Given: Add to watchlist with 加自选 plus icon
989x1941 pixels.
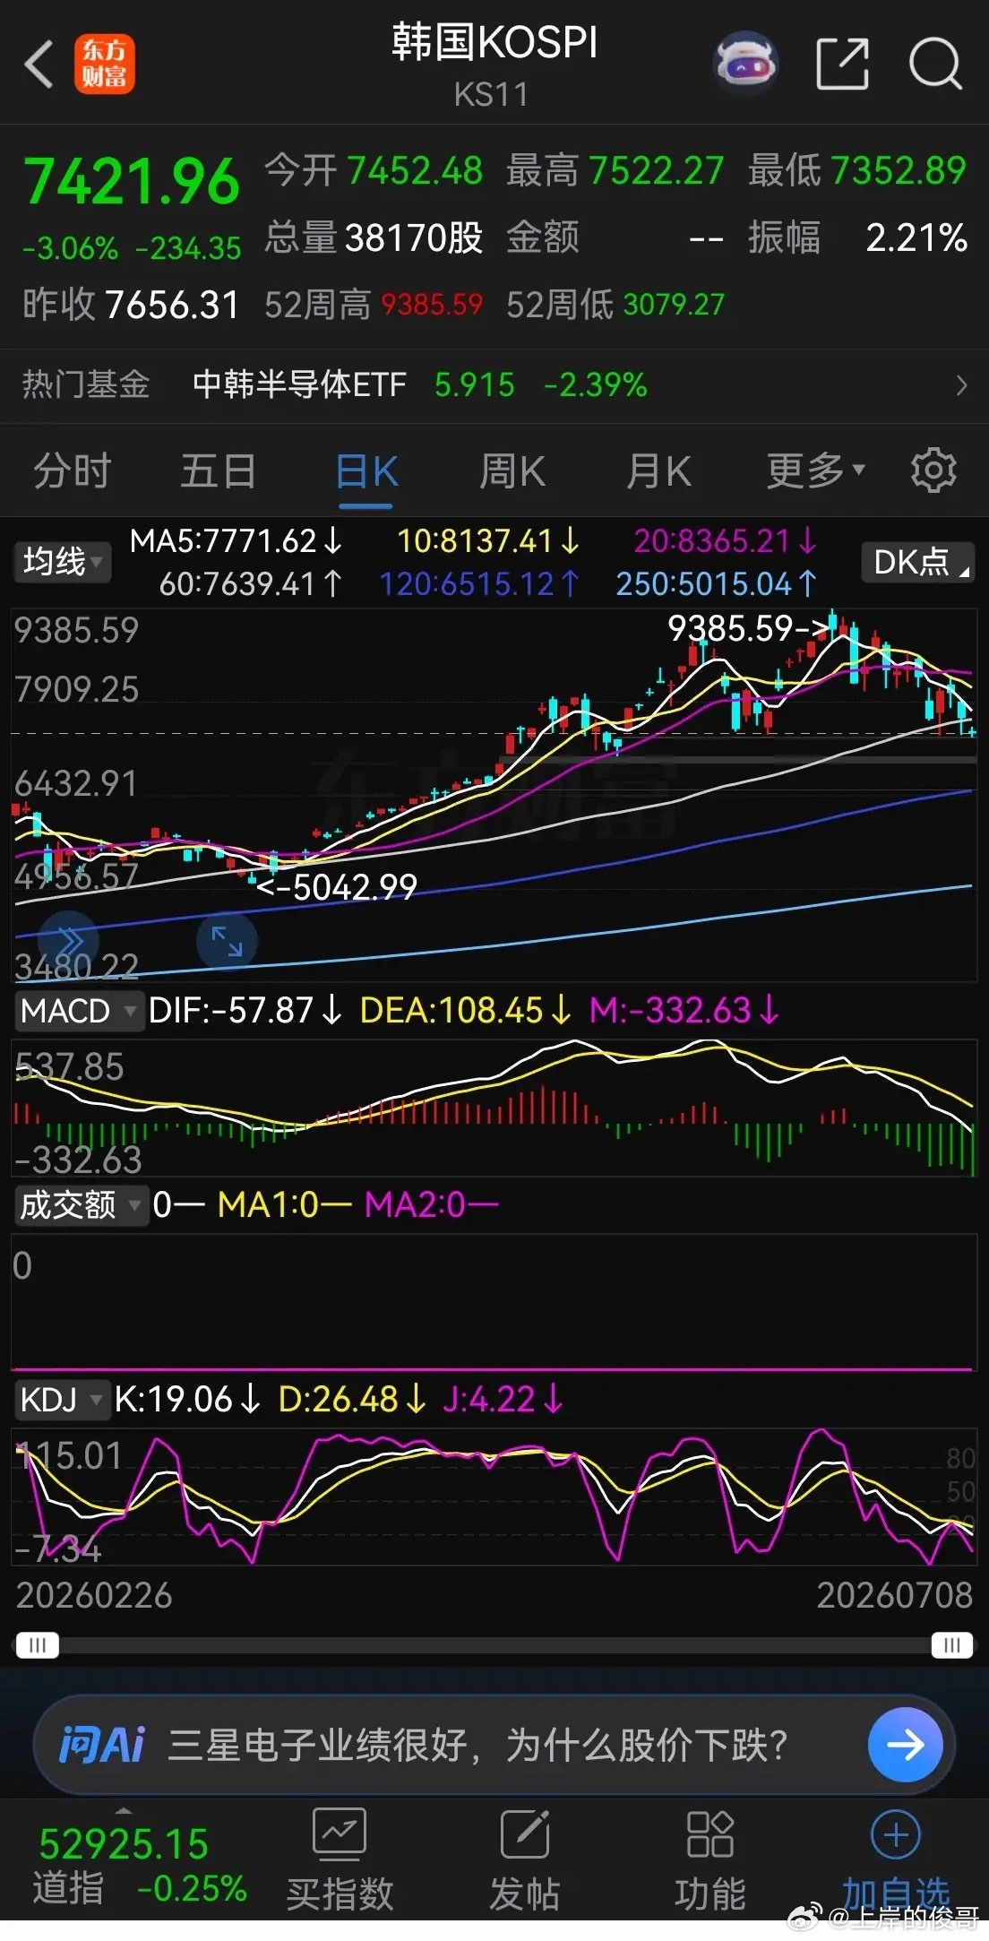Looking at the screenshot, I should click(x=896, y=1835).
